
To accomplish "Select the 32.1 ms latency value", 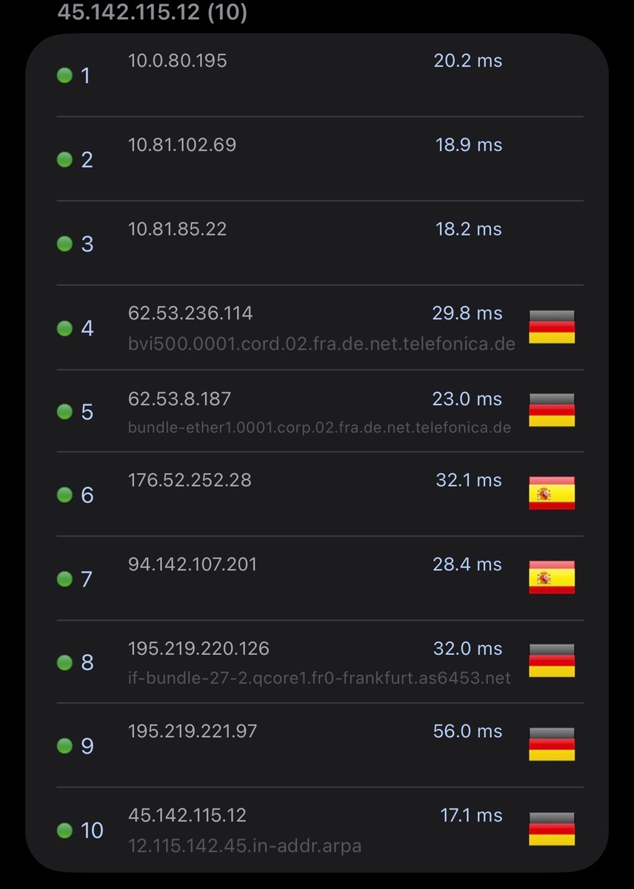I will (469, 480).
